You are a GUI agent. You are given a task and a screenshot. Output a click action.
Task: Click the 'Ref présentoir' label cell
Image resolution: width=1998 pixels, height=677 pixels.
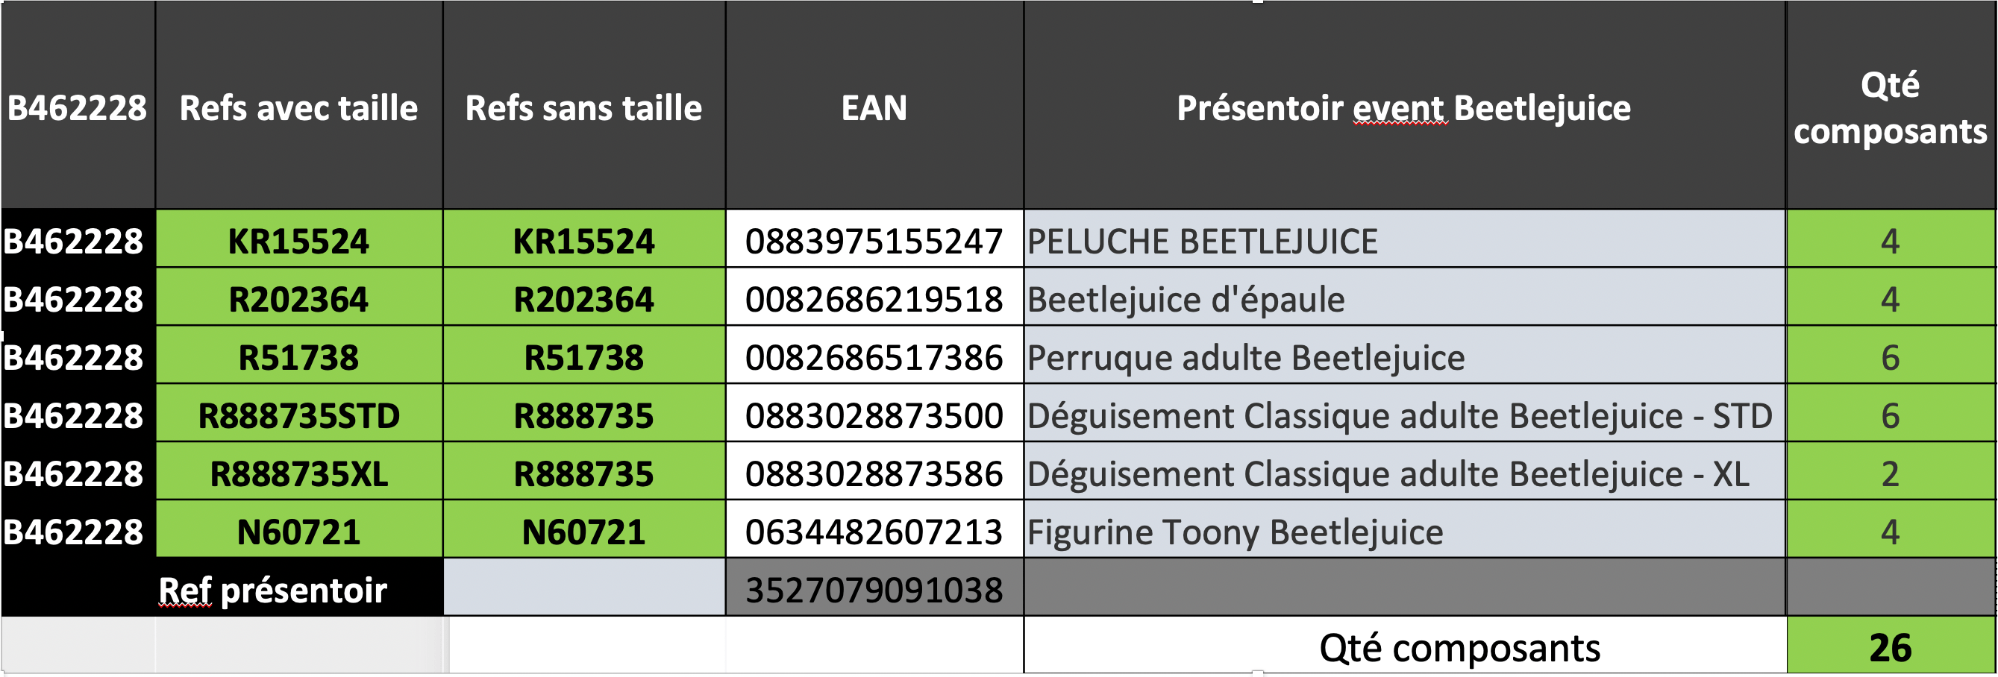[272, 589]
